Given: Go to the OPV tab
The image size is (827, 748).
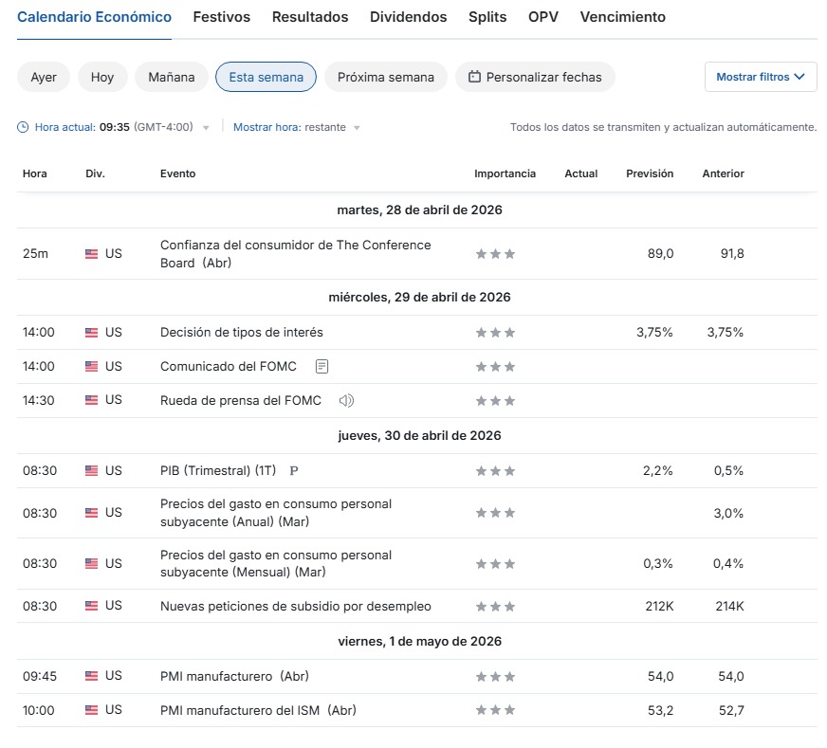Looking at the screenshot, I should [x=543, y=17].
